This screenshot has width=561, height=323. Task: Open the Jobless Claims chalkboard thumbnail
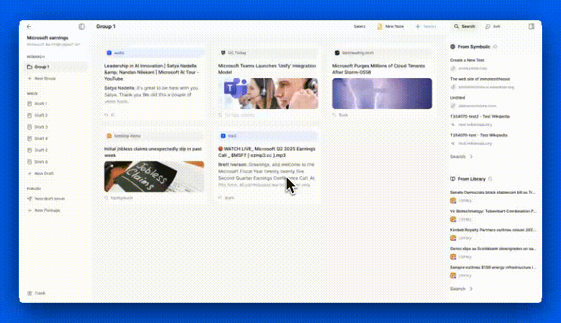pyautogui.click(x=154, y=176)
